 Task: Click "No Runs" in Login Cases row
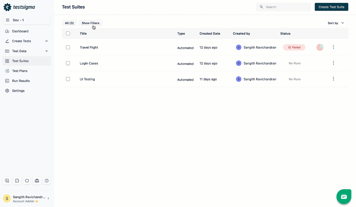[x=295, y=63]
